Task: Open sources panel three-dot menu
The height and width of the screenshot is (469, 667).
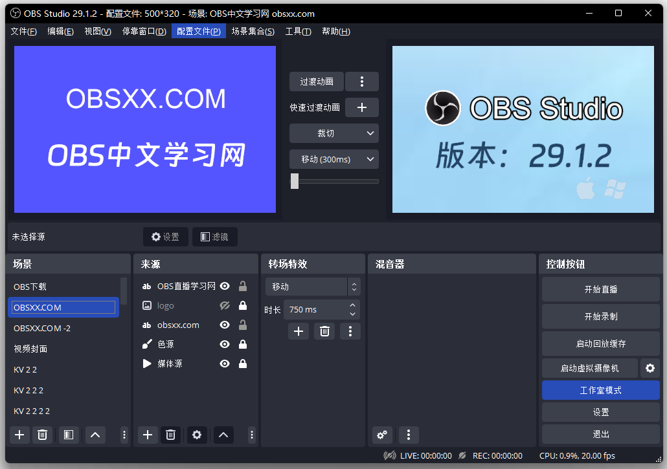Action: pyautogui.click(x=252, y=435)
